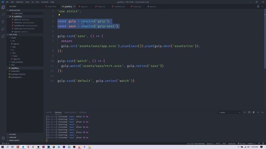Click Prettier status bar item
266x149 pixels.
251,144
